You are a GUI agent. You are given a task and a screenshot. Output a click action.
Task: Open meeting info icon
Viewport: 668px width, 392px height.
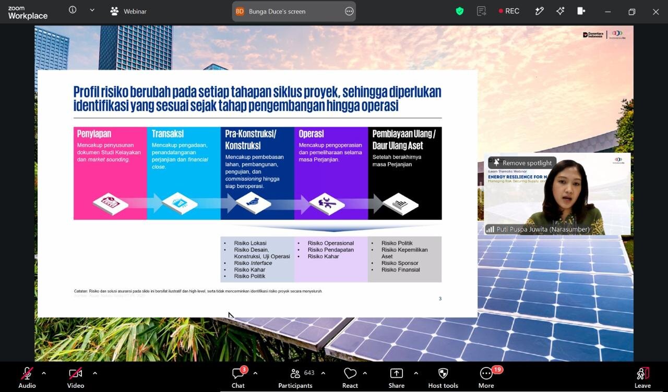pyautogui.click(x=73, y=10)
